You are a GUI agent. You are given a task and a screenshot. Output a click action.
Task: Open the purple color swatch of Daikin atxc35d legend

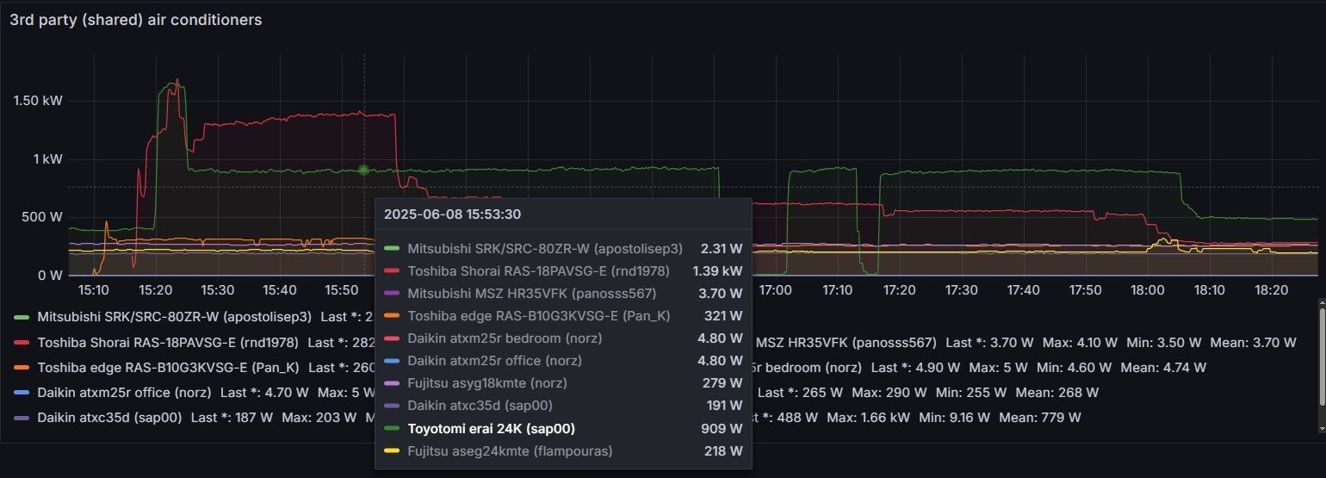pos(22,417)
